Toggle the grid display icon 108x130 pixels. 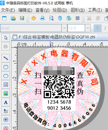click(x=78, y=18)
